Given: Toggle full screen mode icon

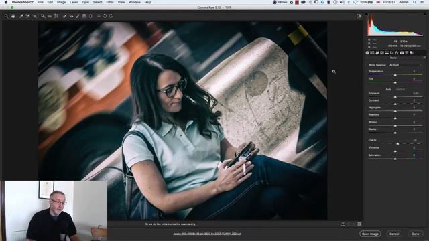Looking at the screenshot, I should tap(359, 16).
